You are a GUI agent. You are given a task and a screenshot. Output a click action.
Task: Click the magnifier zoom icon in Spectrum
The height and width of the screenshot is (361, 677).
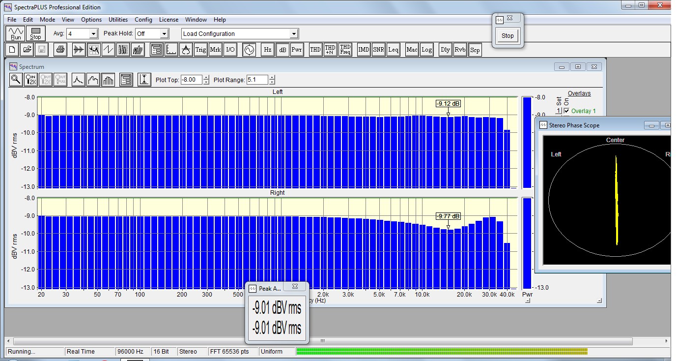coord(16,80)
